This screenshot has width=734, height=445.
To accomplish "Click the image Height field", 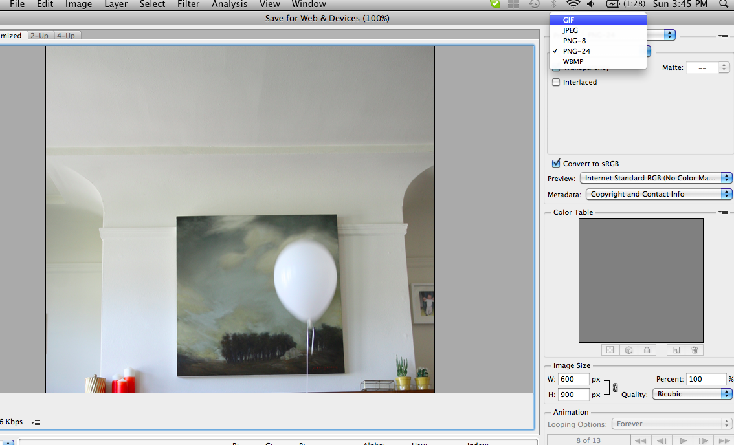I will (573, 395).
